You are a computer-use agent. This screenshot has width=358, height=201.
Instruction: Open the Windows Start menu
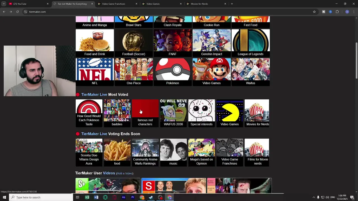[x=4, y=197]
